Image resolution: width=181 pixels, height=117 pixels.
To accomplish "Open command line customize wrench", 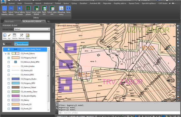I will [x=57, y=108].
